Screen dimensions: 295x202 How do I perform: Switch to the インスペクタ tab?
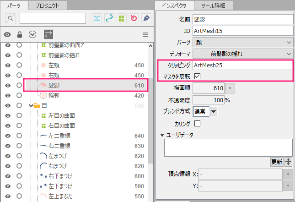point(174,5)
